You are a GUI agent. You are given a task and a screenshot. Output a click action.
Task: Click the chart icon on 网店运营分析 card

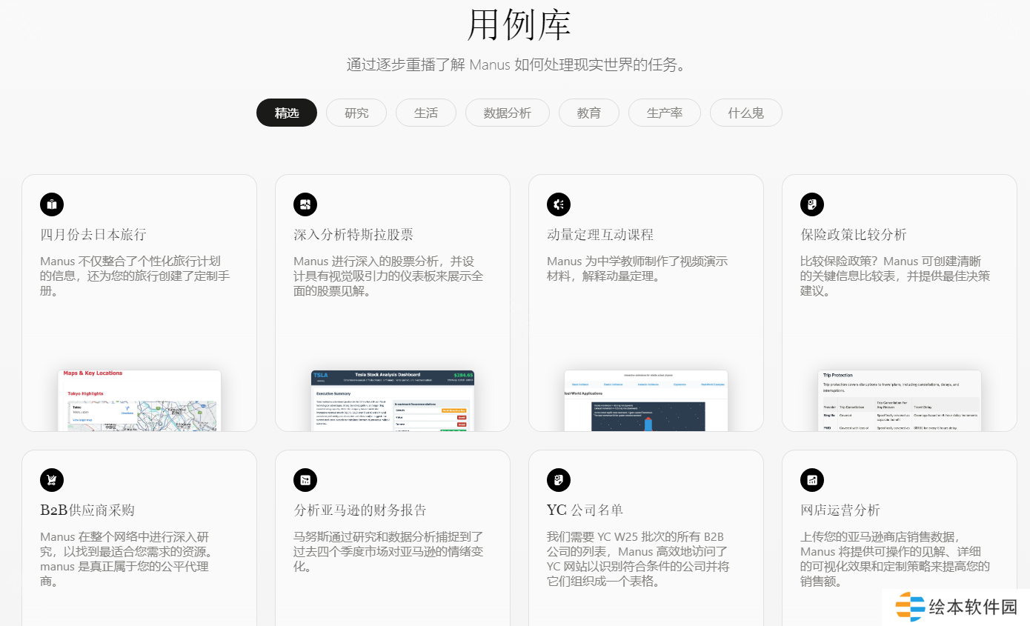coord(812,480)
